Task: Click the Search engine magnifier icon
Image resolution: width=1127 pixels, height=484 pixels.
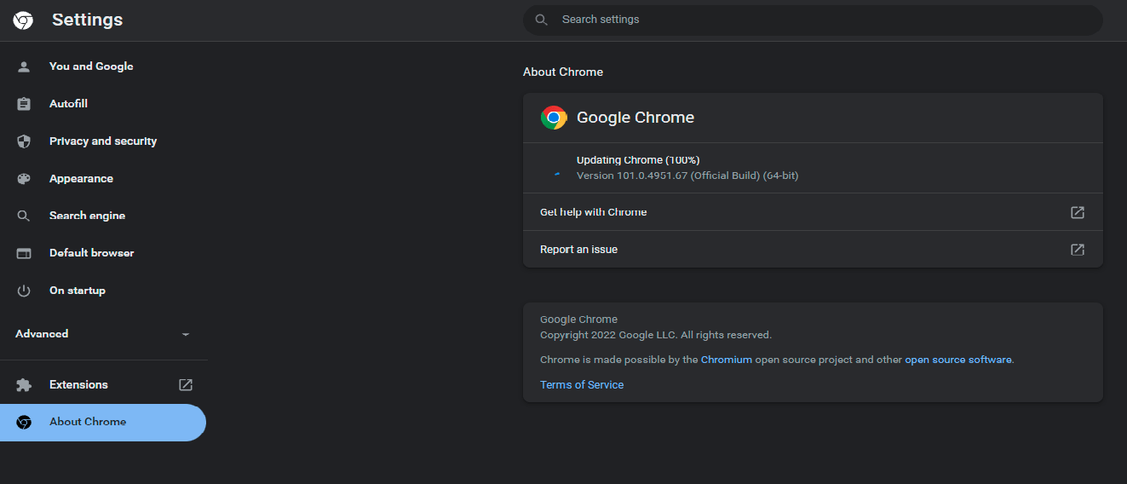Action: coord(24,216)
